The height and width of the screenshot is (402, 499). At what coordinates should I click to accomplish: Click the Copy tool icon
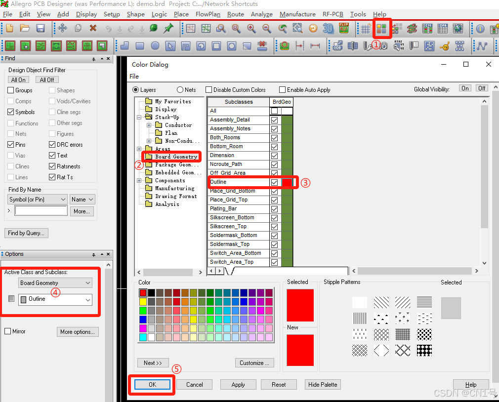point(78,28)
